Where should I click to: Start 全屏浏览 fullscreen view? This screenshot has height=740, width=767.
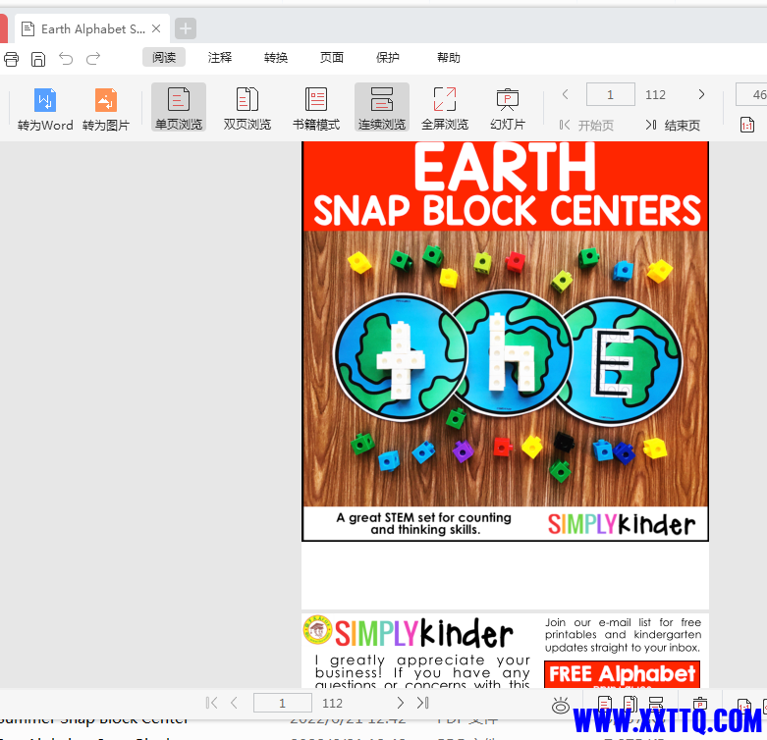pos(445,109)
